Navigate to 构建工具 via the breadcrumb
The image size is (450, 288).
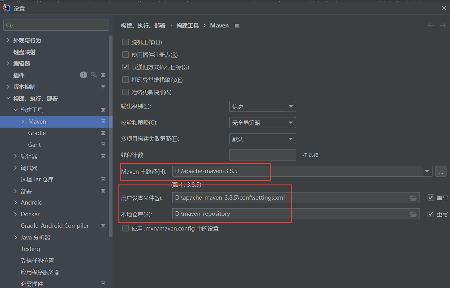pos(187,26)
